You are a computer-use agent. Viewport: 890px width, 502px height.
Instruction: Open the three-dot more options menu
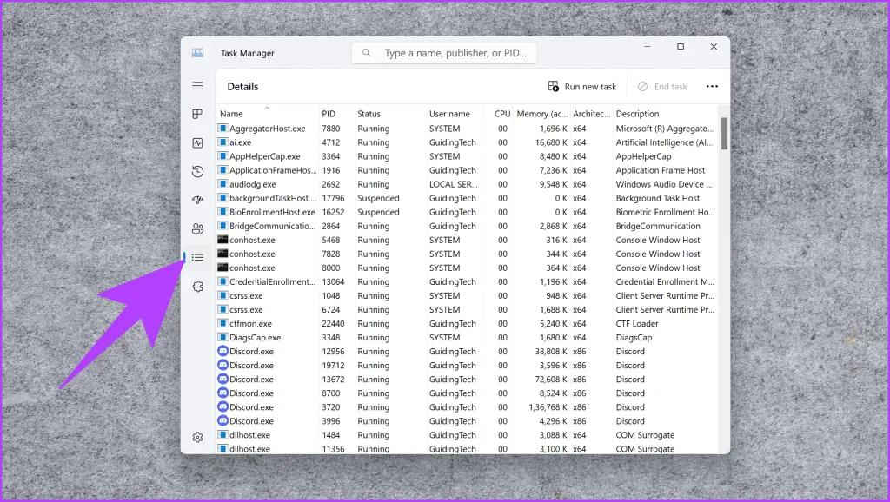pos(712,87)
